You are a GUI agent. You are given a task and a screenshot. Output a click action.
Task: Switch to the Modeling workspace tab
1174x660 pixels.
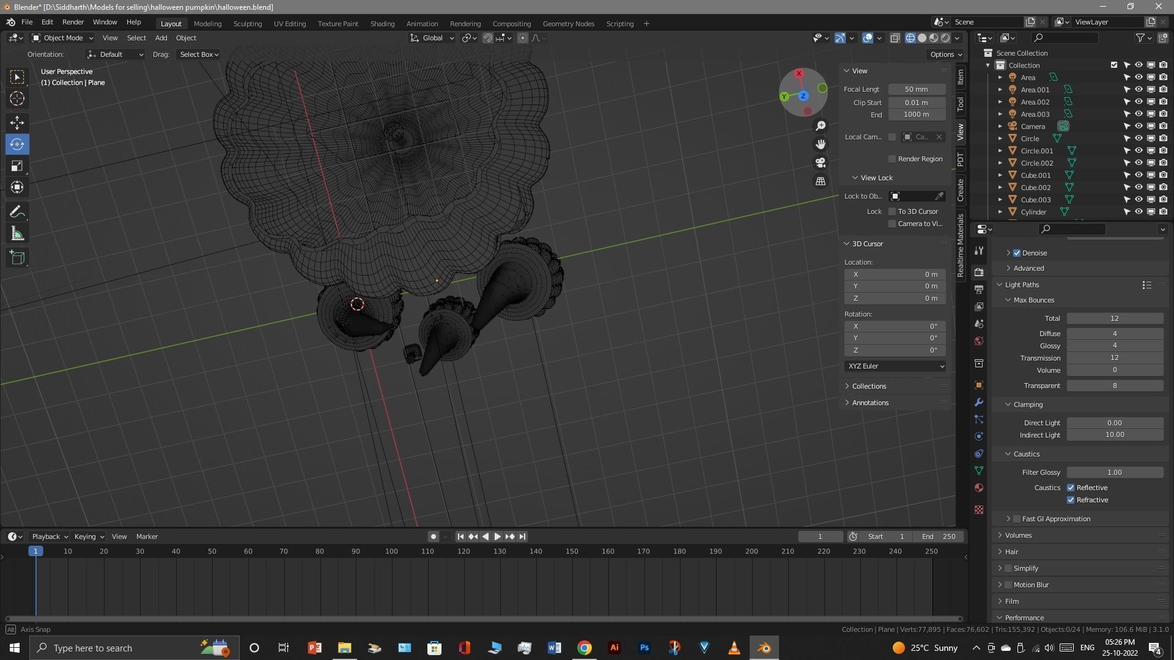(x=207, y=24)
